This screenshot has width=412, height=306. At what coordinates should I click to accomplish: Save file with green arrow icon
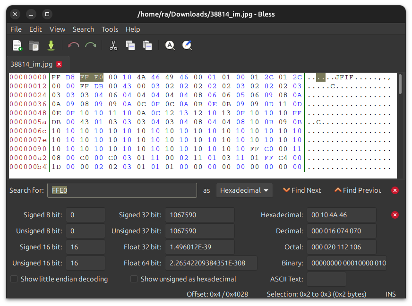pos(51,45)
